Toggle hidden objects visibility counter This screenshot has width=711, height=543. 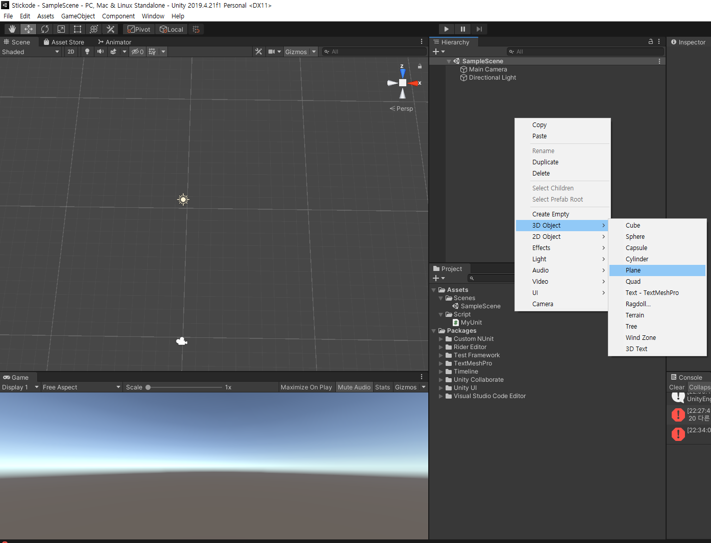[x=137, y=52]
